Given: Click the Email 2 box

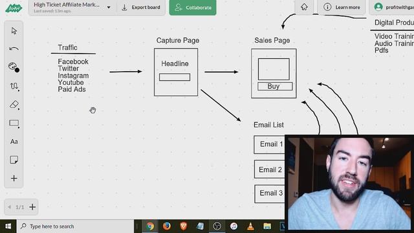Looking at the screenshot, I should [x=270, y=170].
